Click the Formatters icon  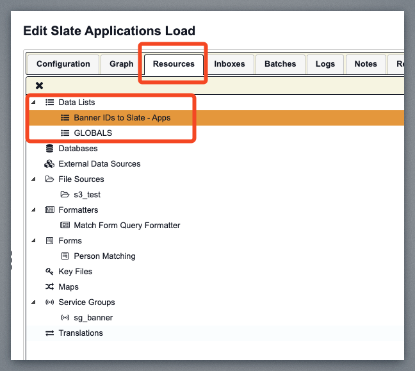pyautogui.click(x=49, y=210)
